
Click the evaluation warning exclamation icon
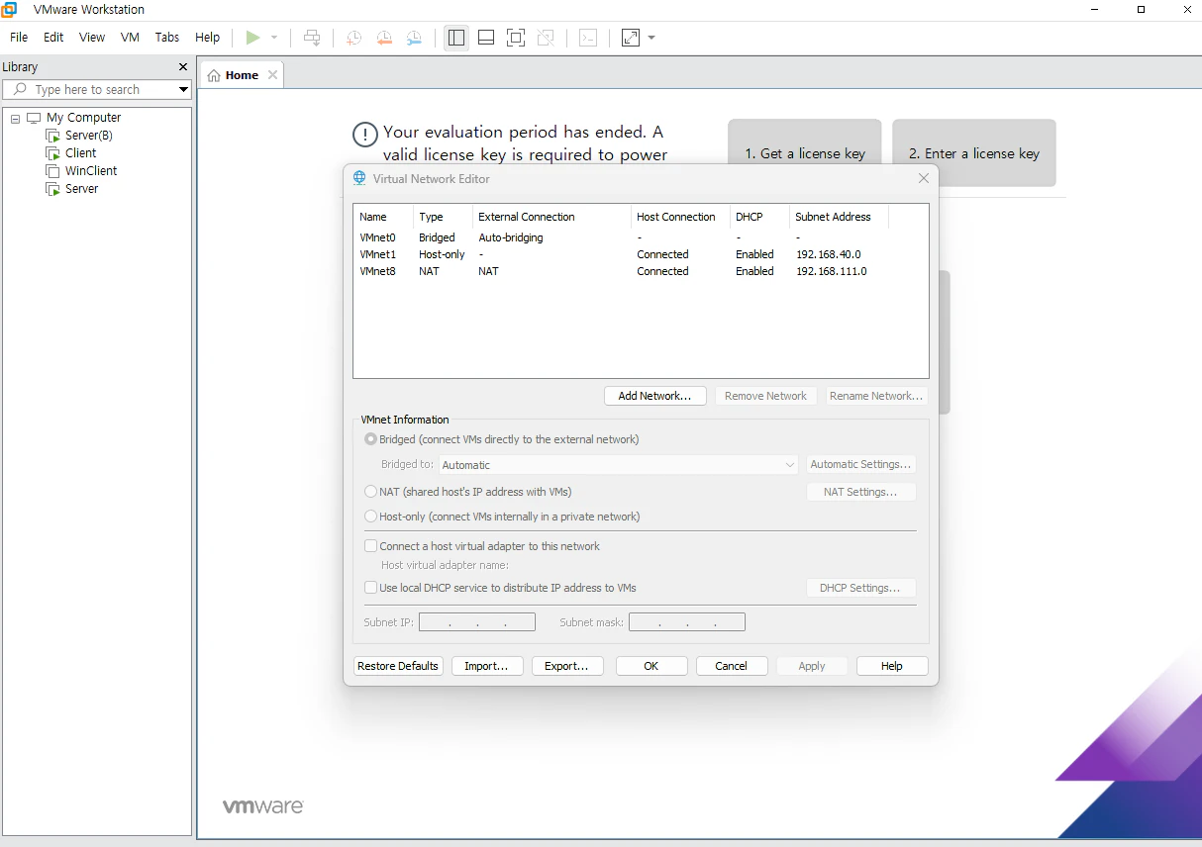pos(365,135)
